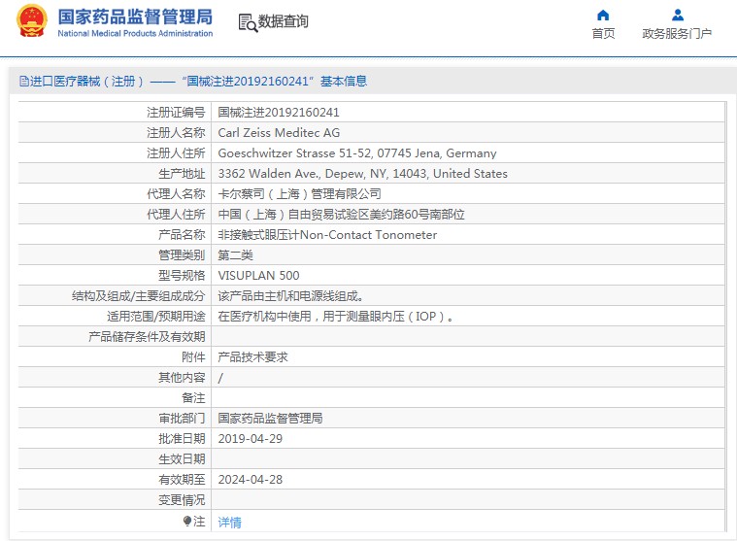Select registration number 国械注进20192160241 value

pos(279,113)
